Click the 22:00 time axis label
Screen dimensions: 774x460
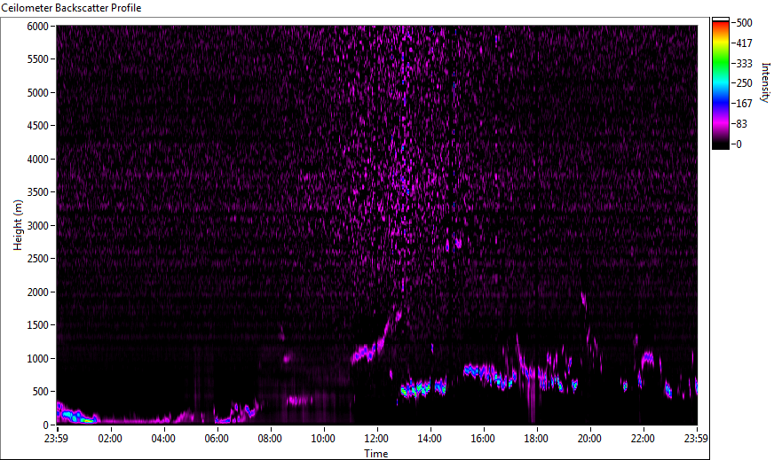pos(644,439)
